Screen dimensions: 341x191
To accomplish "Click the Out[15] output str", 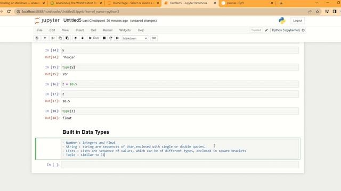I will click(x=65, y=74).
